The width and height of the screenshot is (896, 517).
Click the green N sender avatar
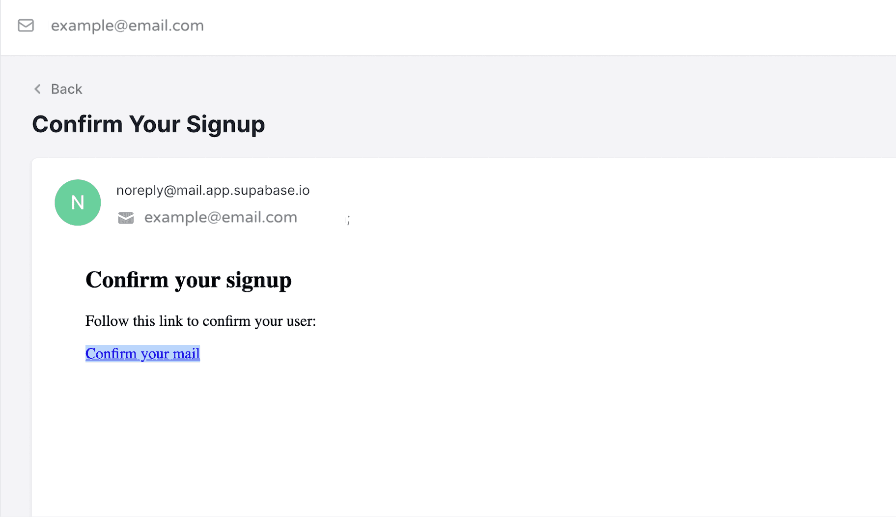(x=78, y=202)
